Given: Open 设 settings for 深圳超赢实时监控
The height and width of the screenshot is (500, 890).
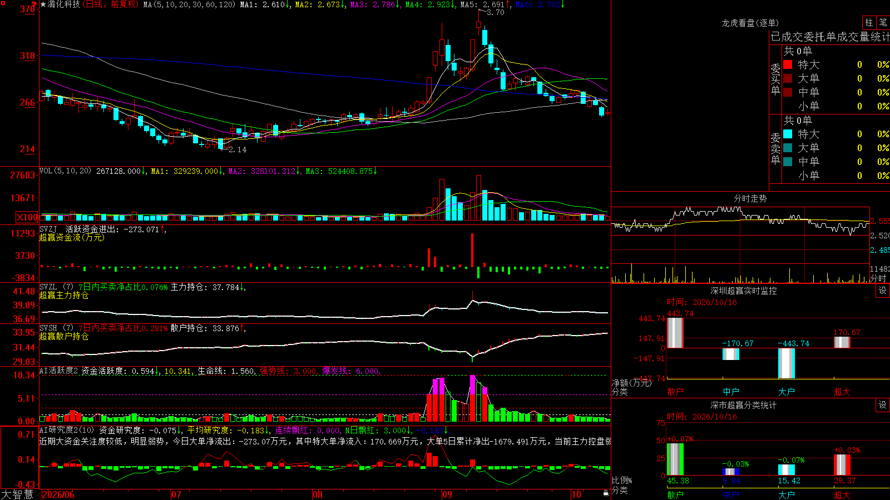Looking at the screenshot, I should [x=882, y=291].
